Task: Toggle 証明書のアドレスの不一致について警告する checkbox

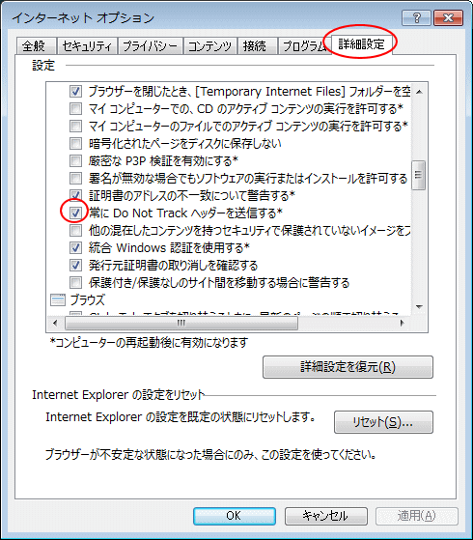Action: (x=75, y=195)
